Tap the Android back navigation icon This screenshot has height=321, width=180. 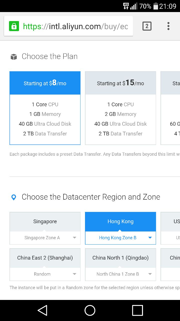click(42, 310)
